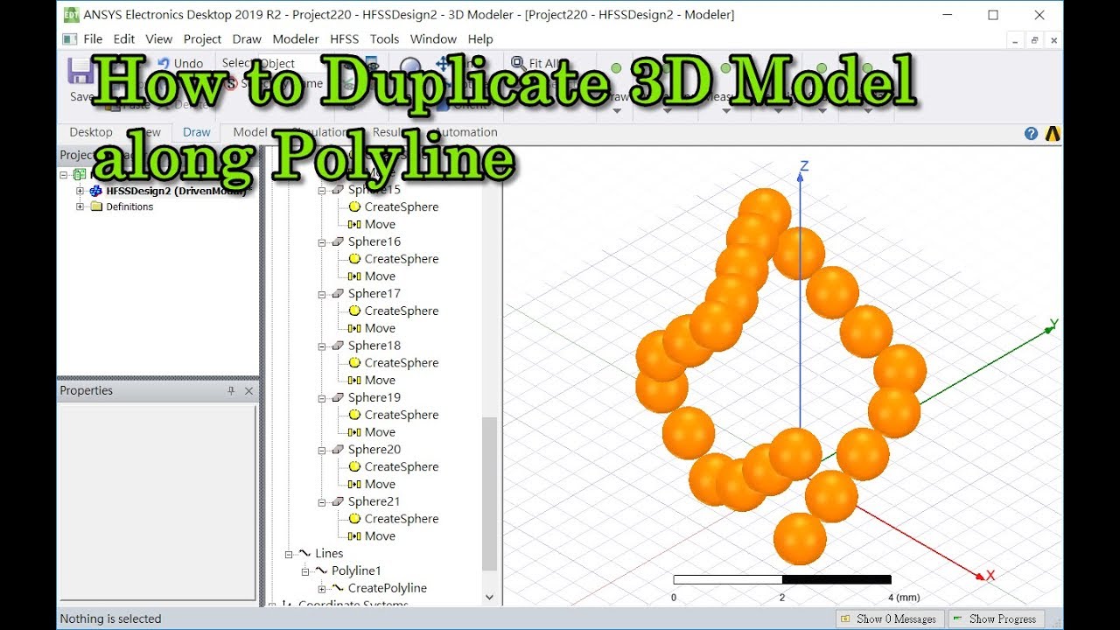The height and width of the screenshot is (630, 1120).
Task: Click the Show Progress button
Action: pos(996,619)
